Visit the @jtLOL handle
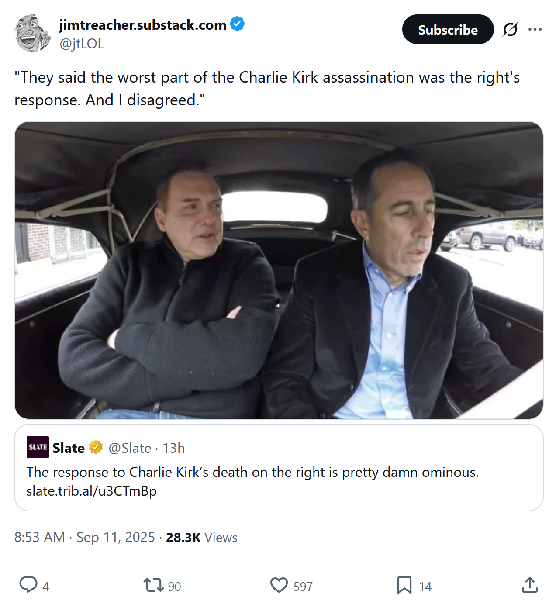This screenshot has width=556, height=604. (82, 44)
